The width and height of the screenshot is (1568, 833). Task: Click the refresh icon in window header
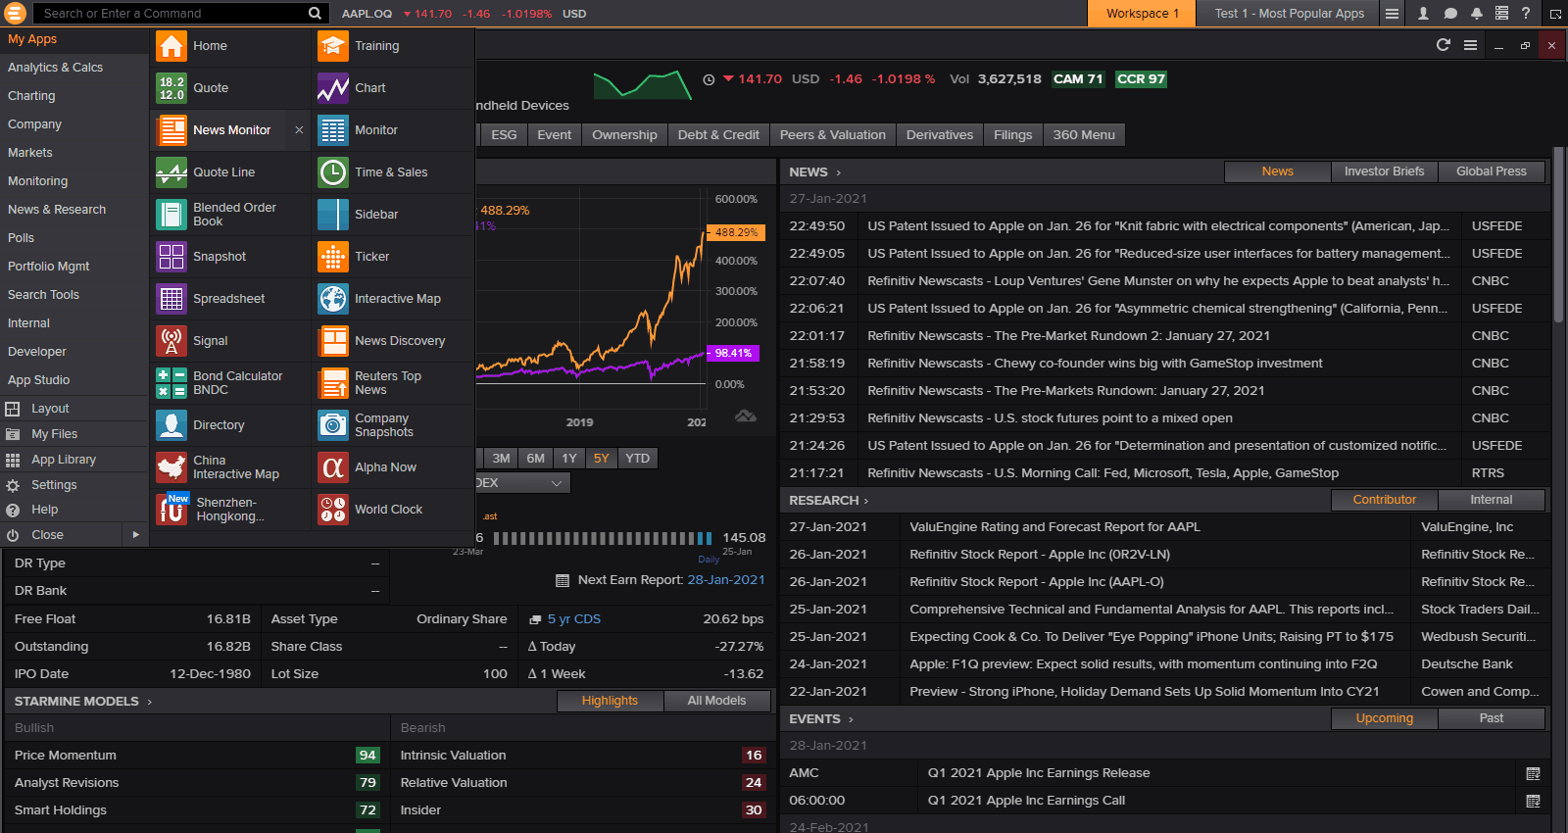click(1443, 45)
